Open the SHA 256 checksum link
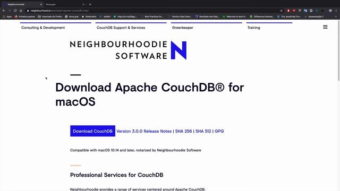This screenshot has height=191, width=340. click(183, 131)
